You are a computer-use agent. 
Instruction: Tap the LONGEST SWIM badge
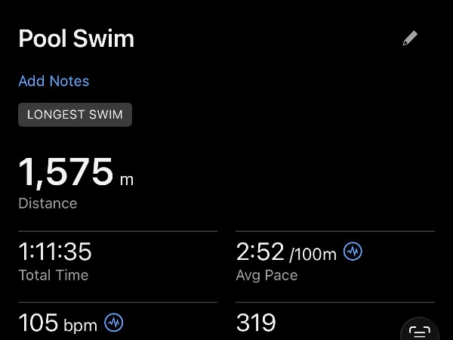pos(75,115)
